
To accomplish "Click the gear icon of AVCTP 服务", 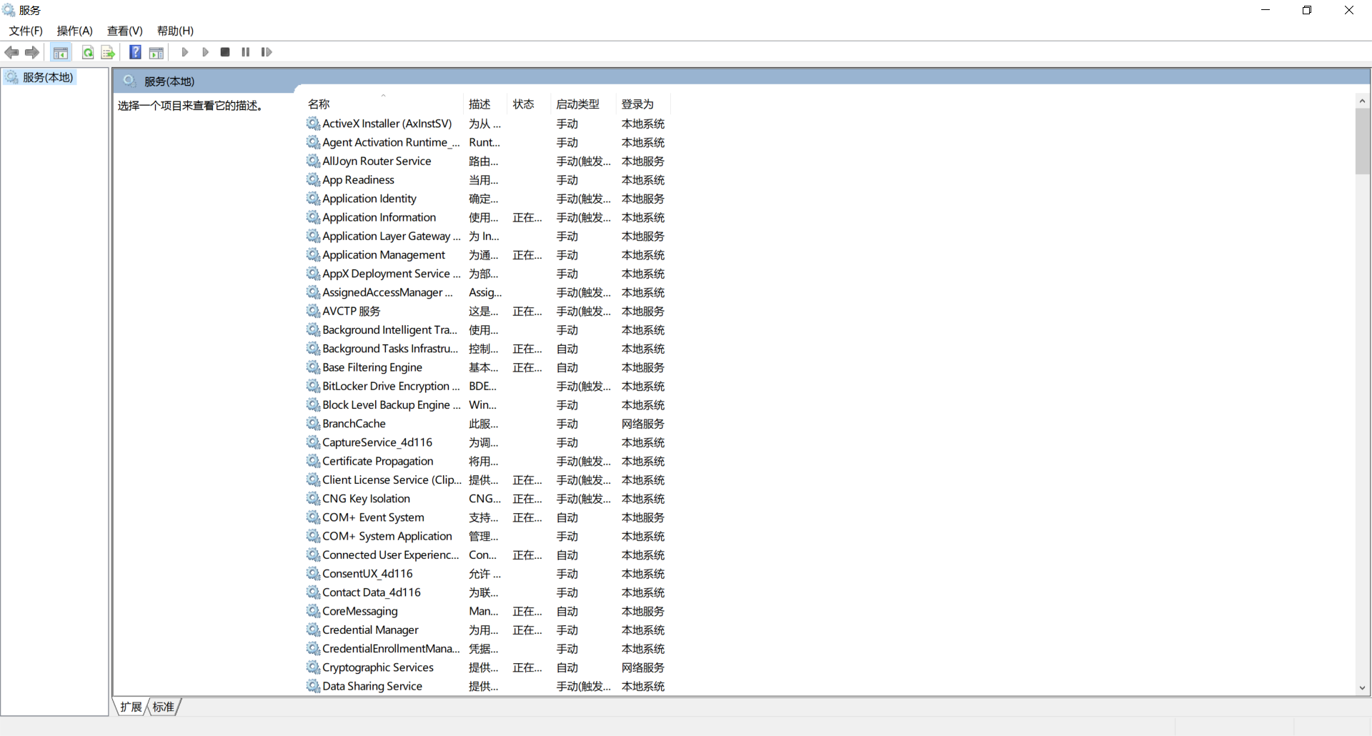I will click(x=313, y=312).
